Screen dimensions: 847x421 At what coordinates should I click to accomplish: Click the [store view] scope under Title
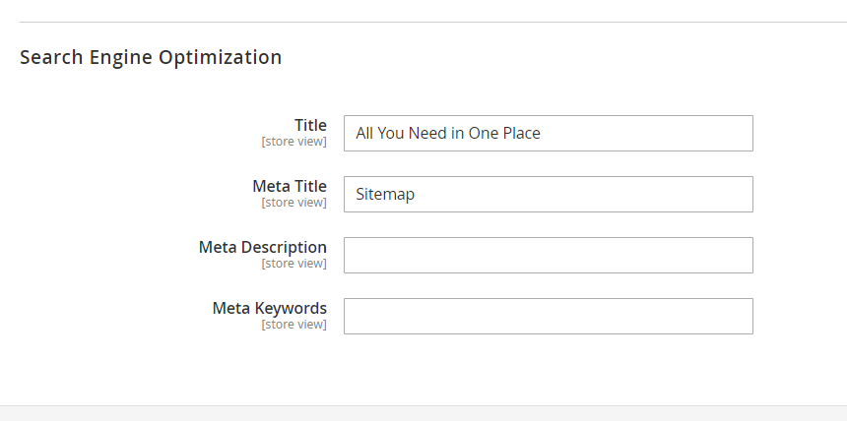tap(293, 142)
